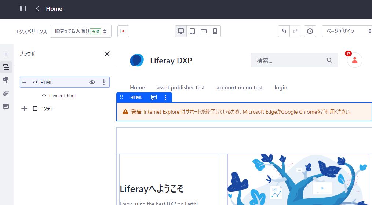Open the experience selector dropdown

tap(81, 31)
